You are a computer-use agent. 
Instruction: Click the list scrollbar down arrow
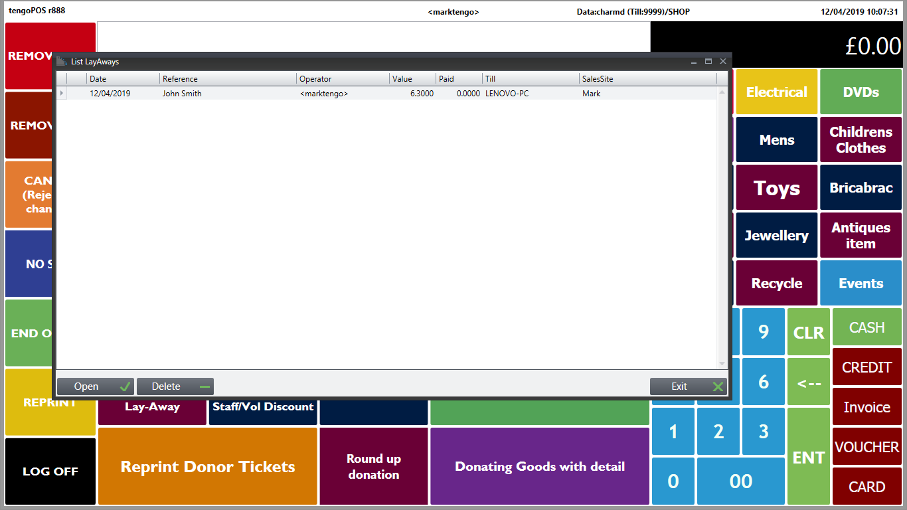point(722,363)
